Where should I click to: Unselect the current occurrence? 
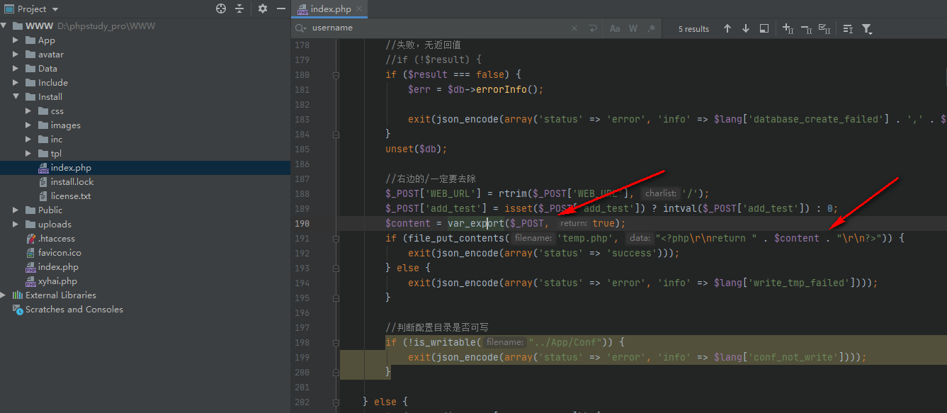pyautogui.click(x=806, y=28)
